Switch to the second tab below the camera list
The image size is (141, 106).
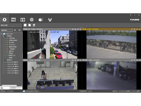point(16,88)
